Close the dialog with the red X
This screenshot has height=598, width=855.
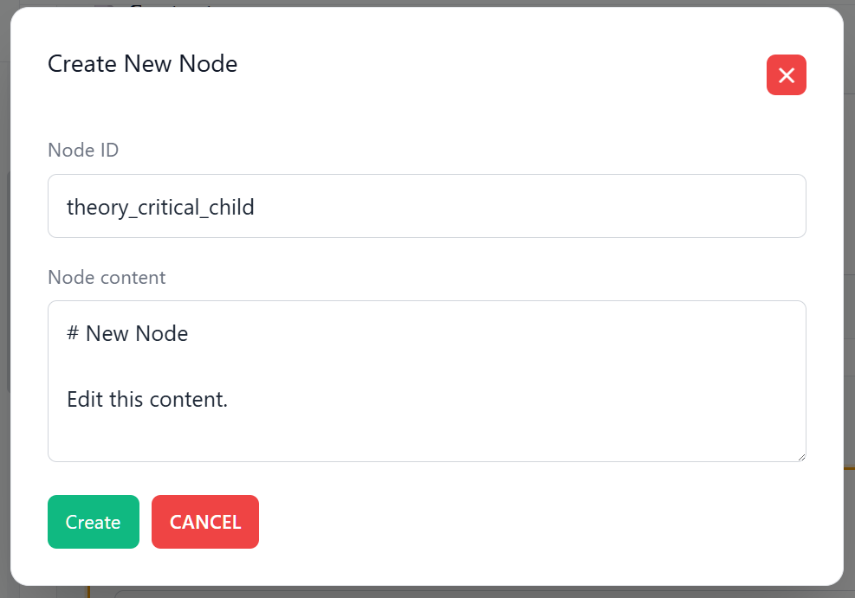786,75
